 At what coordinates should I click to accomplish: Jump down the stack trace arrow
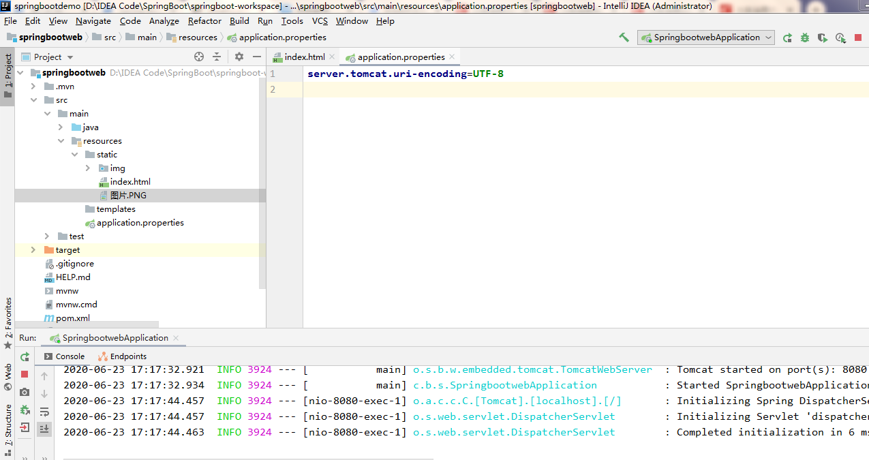pyautogui.click(x=44, y=393)
